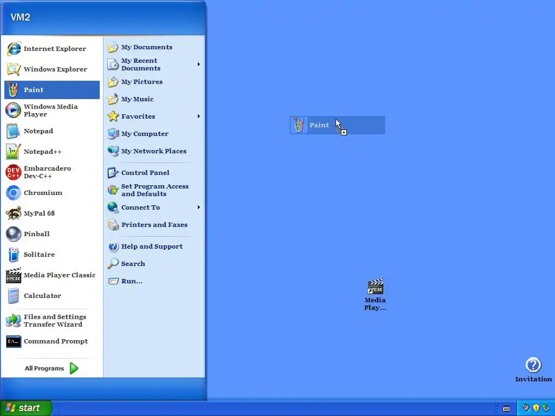
Task: Open the My Computer icon
Action: tap(113, 134)
